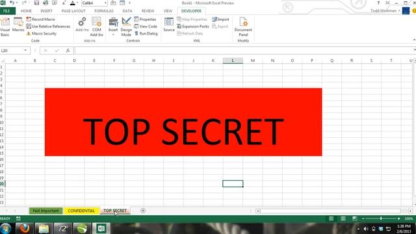Switch to Normal view
This screenshot has width=416, height=234.
tap(331, 218)
